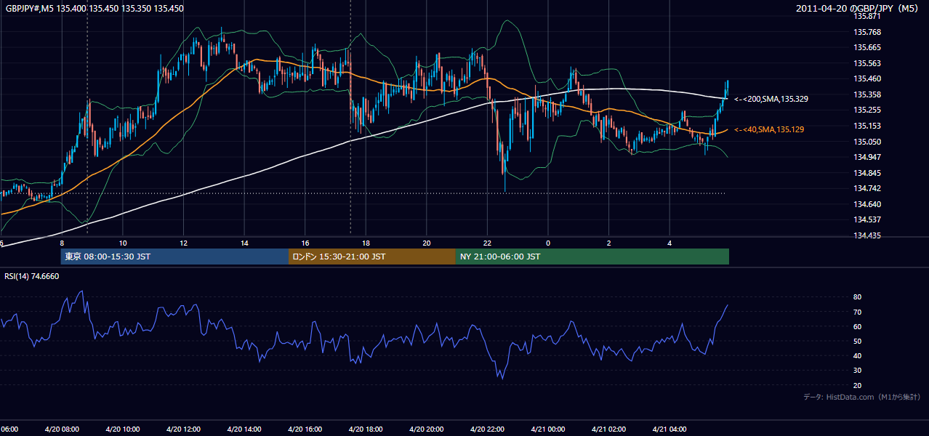Click price axis value 134.947
The height and width of the screenshot is (436, 929).
click(x=867, y=157)
